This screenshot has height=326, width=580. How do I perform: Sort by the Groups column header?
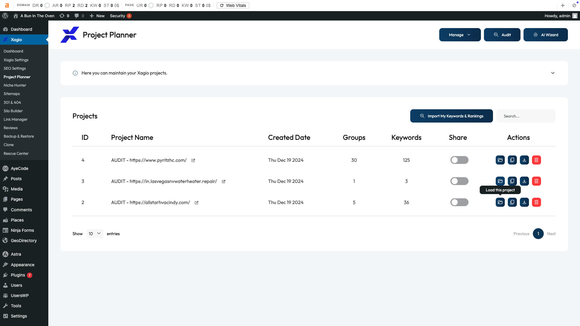coord(354,137)
